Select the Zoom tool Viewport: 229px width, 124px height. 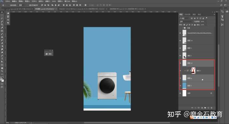pos(2,71)
